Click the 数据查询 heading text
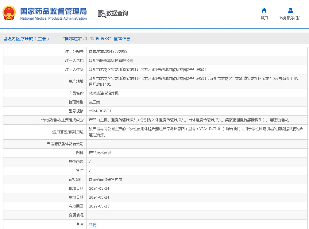The width and height of the screenshot is (309, 229). (117, 13)
